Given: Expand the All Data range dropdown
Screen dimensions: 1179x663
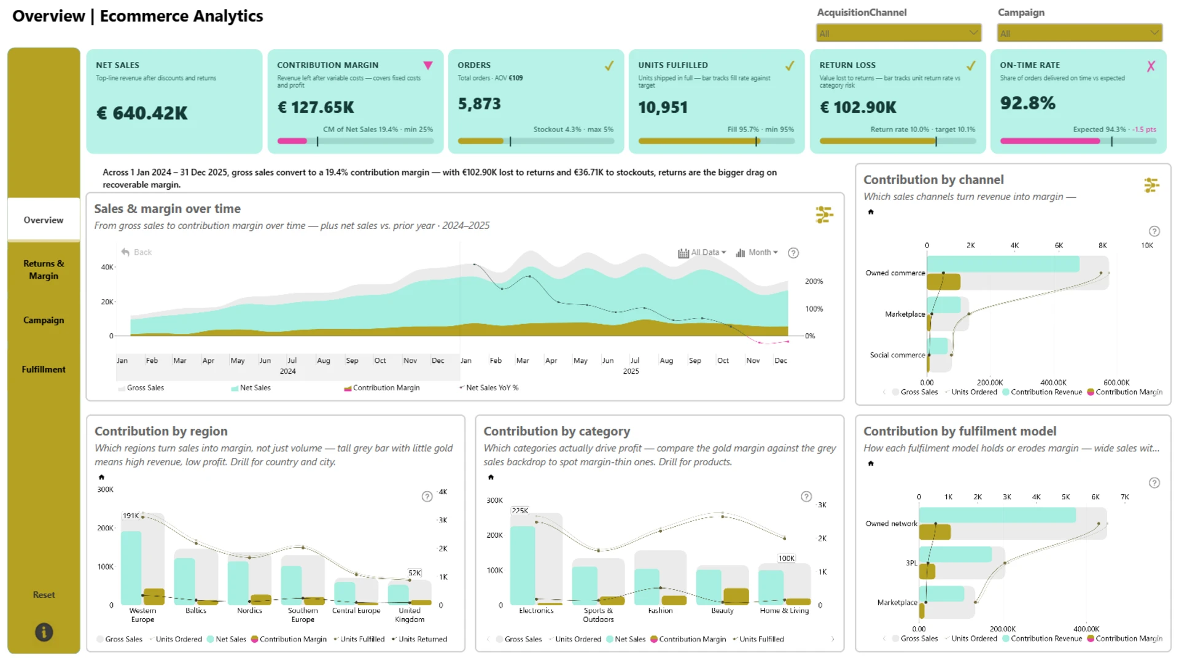Looking at the screenshot, I should tap(702, 253).
